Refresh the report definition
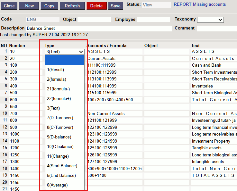Screen dimensions: 237x191 pyautogui.click(x=72, y=6)
